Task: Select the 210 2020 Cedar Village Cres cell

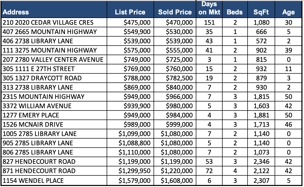Action: (48, 22)
